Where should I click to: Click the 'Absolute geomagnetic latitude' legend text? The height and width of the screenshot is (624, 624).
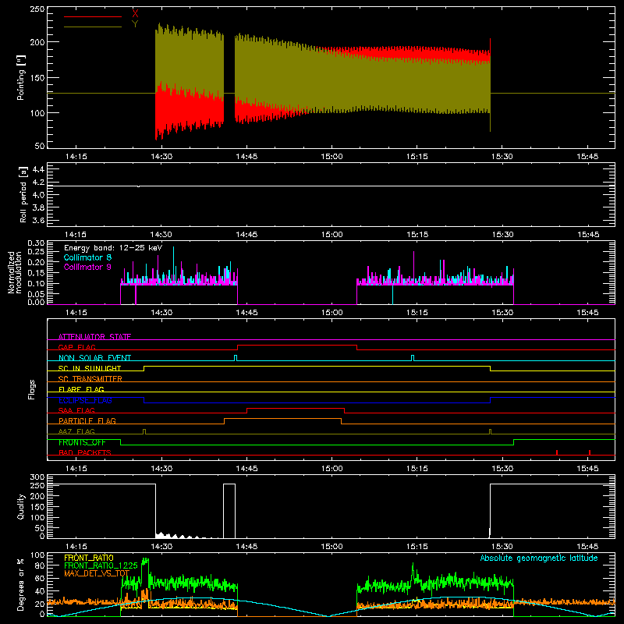point(539,558)
